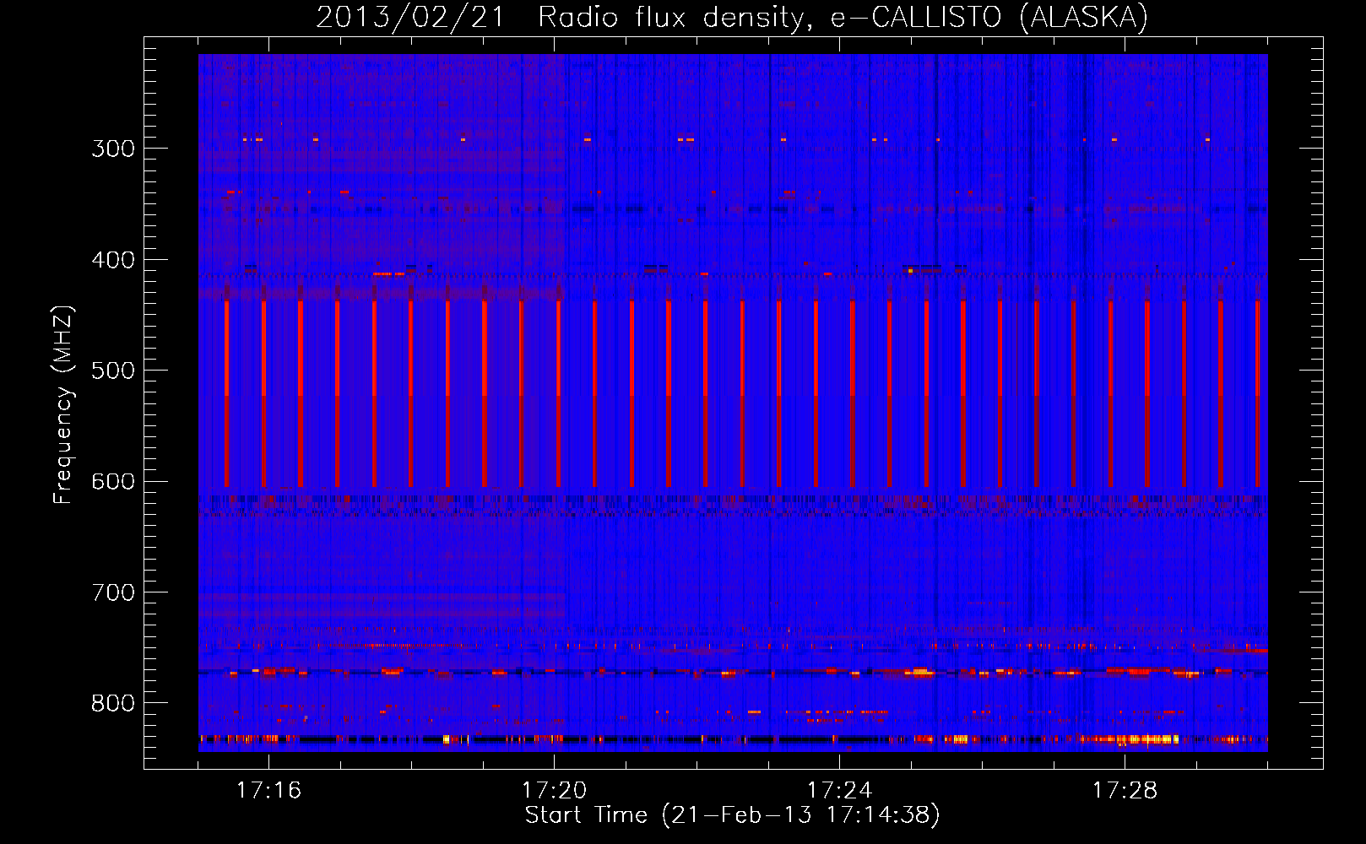Screen dimensions: 1366x844
Task: Click the 800 frequency tick label
Action: click(113, 704)
